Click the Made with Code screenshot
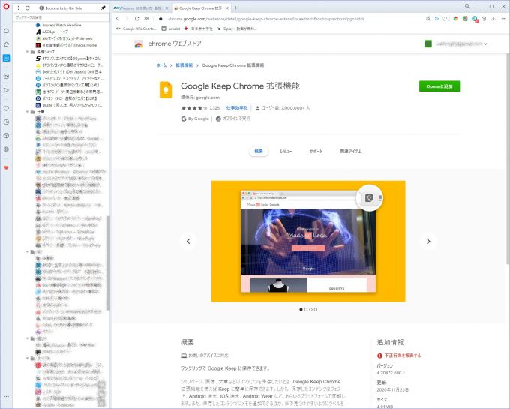This screenshot has height=409, width=510. pyautogui.click(x=308, y=242)
